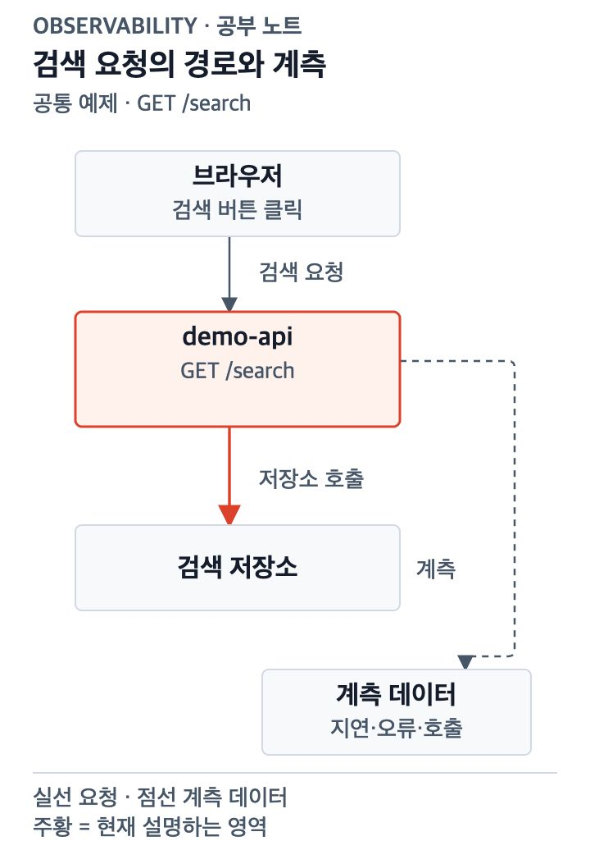This screenshot has width=590, height=850.
Task: Click the '계측' label beside dashed line
Action: [436, 569]
